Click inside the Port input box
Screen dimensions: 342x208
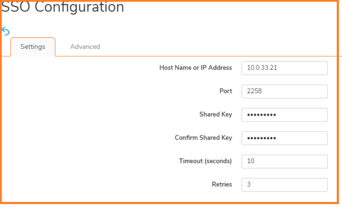(x=284, y=91)
